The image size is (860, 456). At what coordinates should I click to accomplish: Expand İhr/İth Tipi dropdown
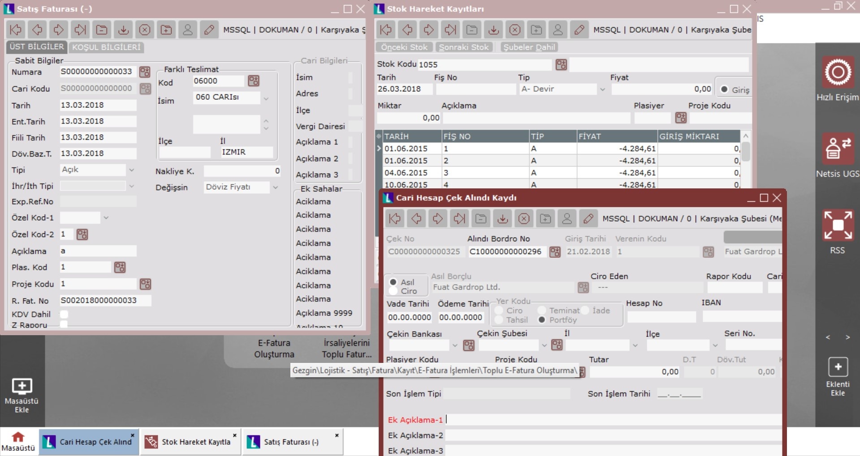(132, 186)
